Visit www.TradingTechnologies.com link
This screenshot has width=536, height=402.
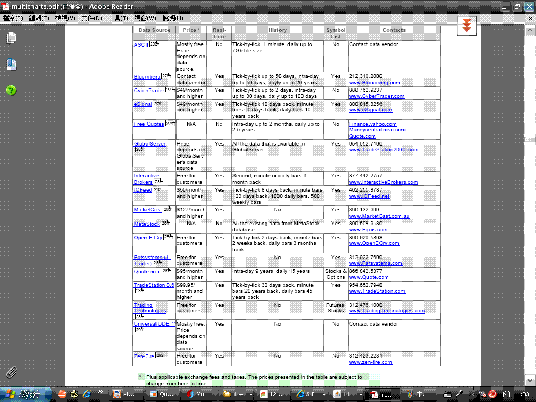tap(387, 311)
